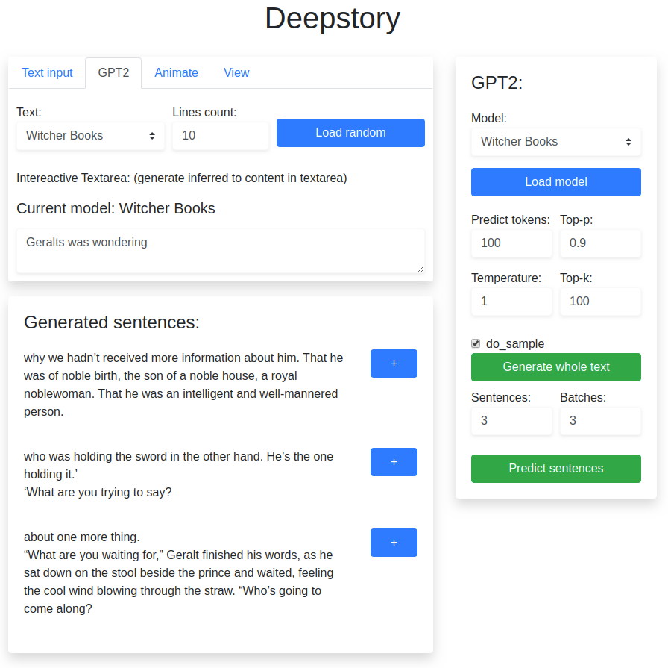Expand the Model dropdown in GPT2 panel

pyautogui.click(x=555, y=142)
